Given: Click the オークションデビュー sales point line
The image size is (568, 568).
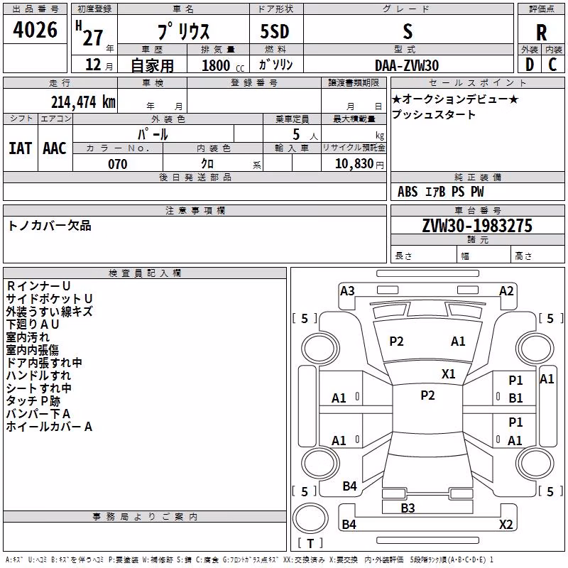Looking at the screenshot, I should pyautogui.click(x=455, y=99).
